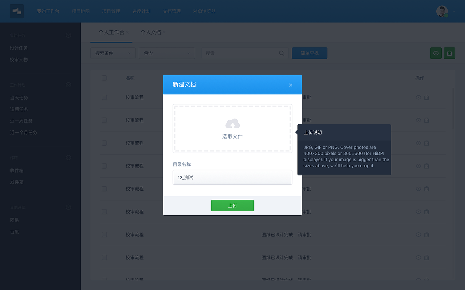Open 进度计划 in top navigation
This screenshot has height=290, width=465.
coord(141,11)
